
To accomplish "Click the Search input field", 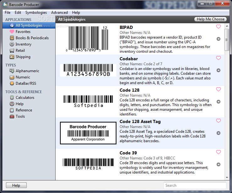I will [x=195, y=185].
